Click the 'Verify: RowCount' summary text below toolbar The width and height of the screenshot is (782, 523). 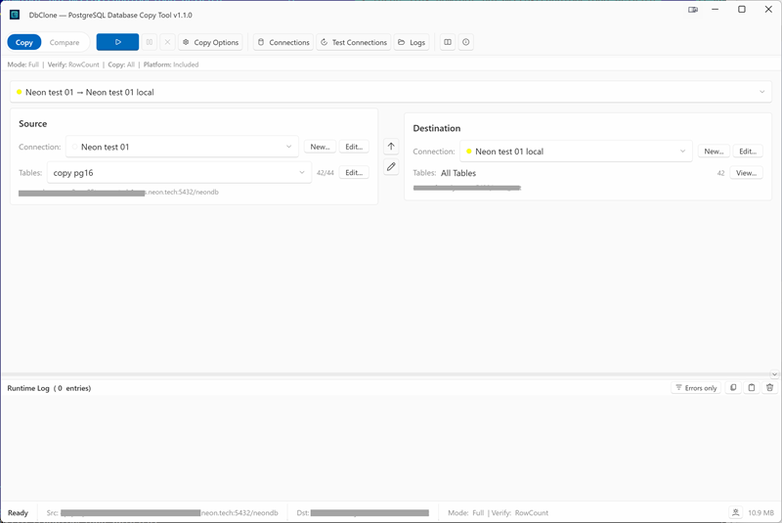tap(73, 65)
